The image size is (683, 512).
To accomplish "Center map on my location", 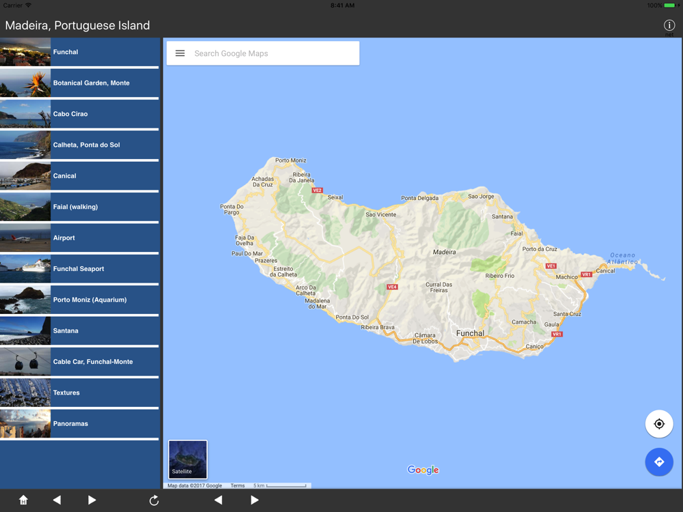I will [659, 424].
